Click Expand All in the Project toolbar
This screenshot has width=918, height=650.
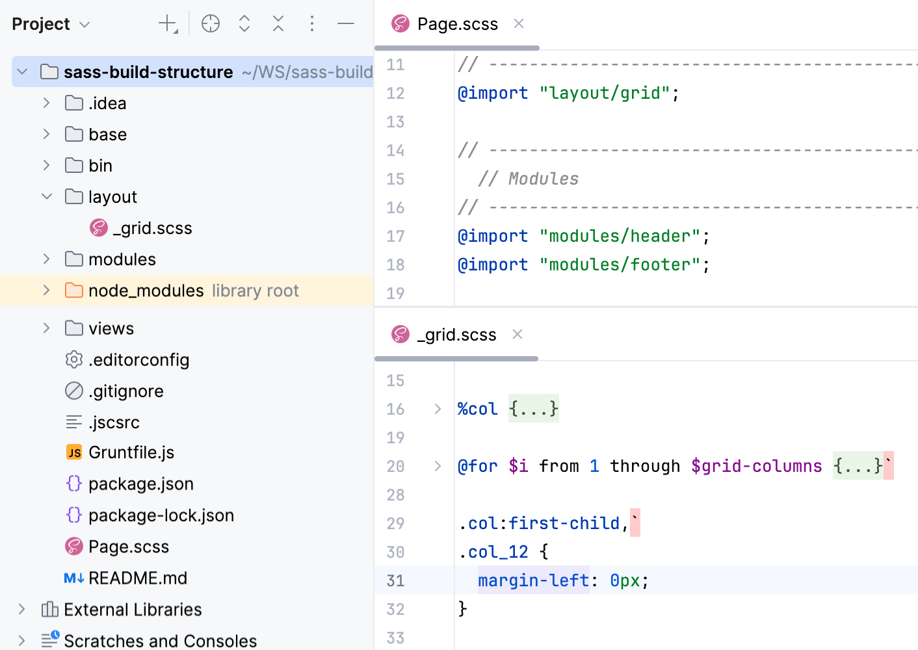point(244,23)
